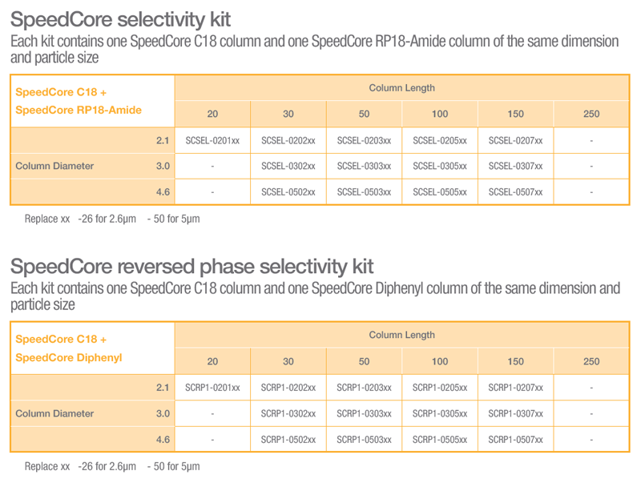Viewport: 641px width, 479px height.
Task: Click the Column Length header in the first table
Action: pyautogui.click(x=402, y=88)
